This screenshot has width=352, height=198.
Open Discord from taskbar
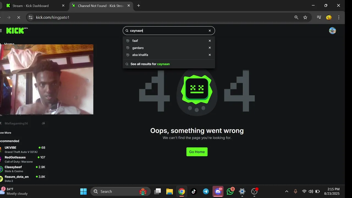[218, 191]
